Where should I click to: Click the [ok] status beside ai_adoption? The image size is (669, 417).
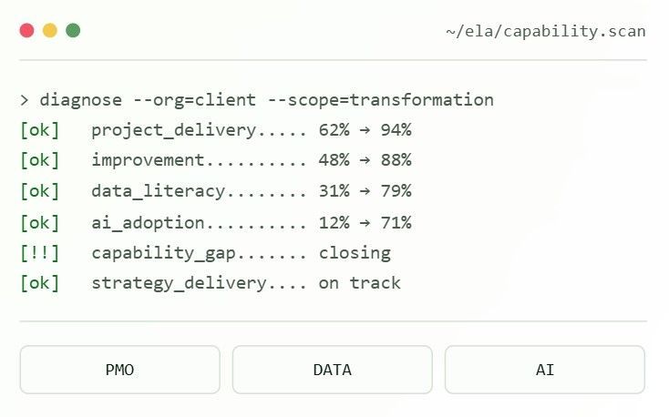click(x=40, y=222)
